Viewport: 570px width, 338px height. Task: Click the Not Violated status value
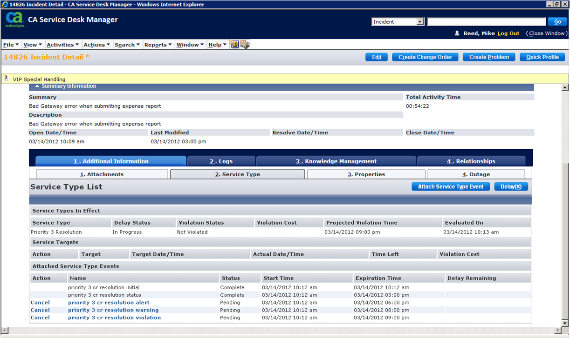(x=192, y=232)
